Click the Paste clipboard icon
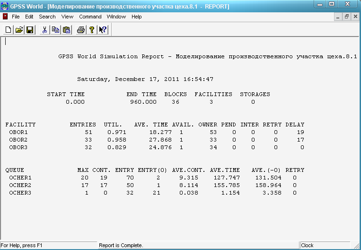 point(66,30)
